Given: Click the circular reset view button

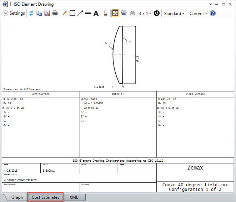Looking at the screenshot, I should tap(157, 14).
